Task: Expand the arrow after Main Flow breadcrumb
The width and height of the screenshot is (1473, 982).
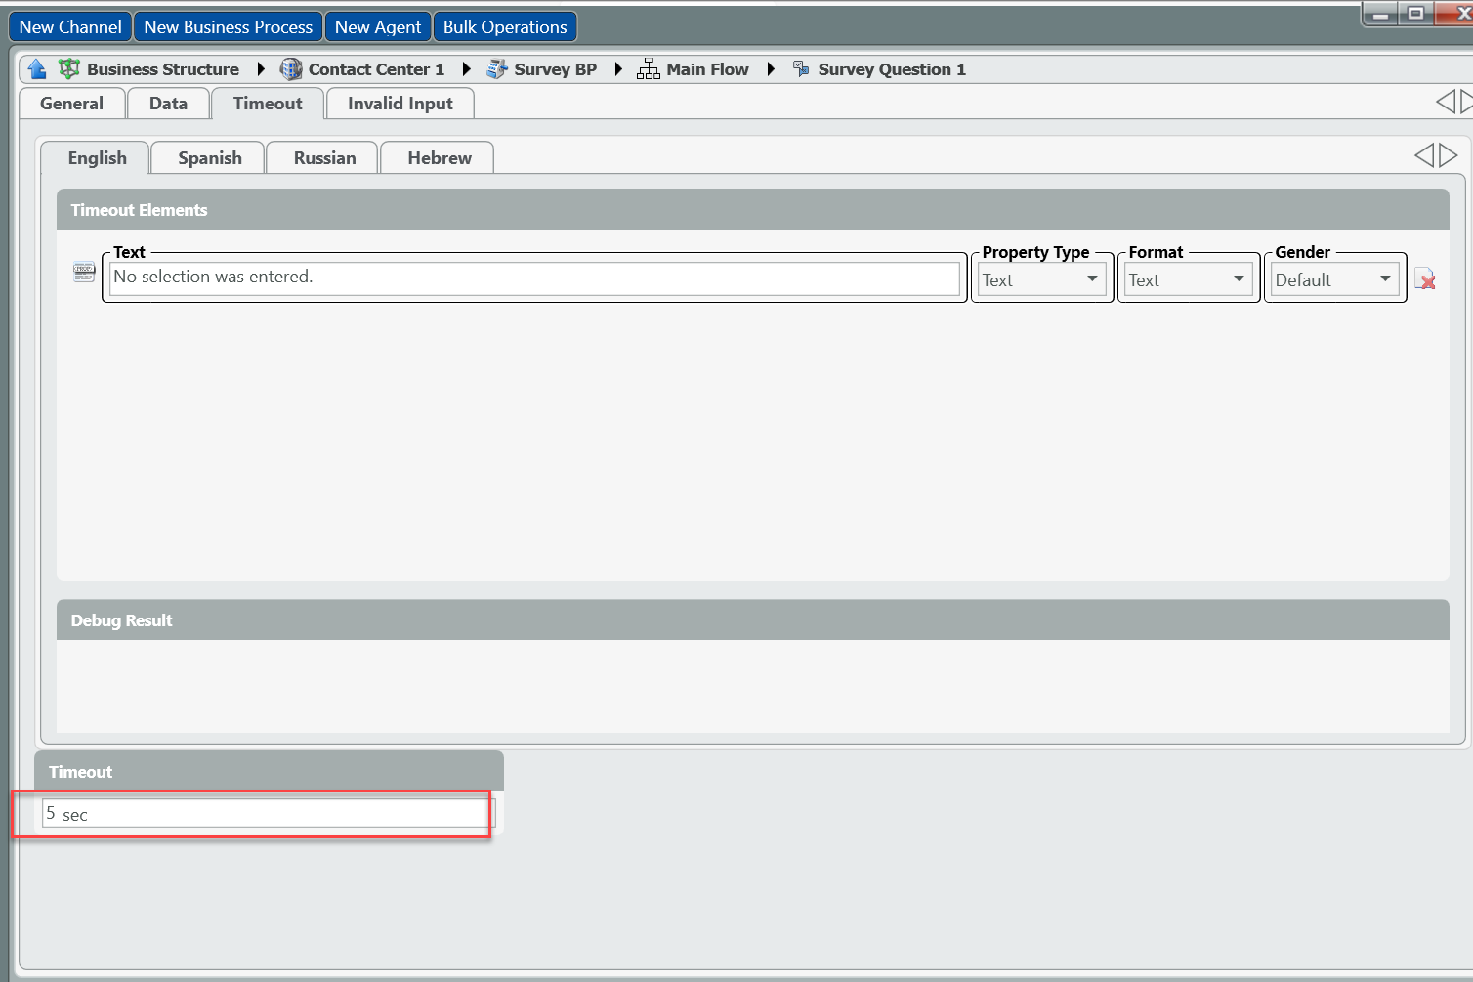Action: 771,69
